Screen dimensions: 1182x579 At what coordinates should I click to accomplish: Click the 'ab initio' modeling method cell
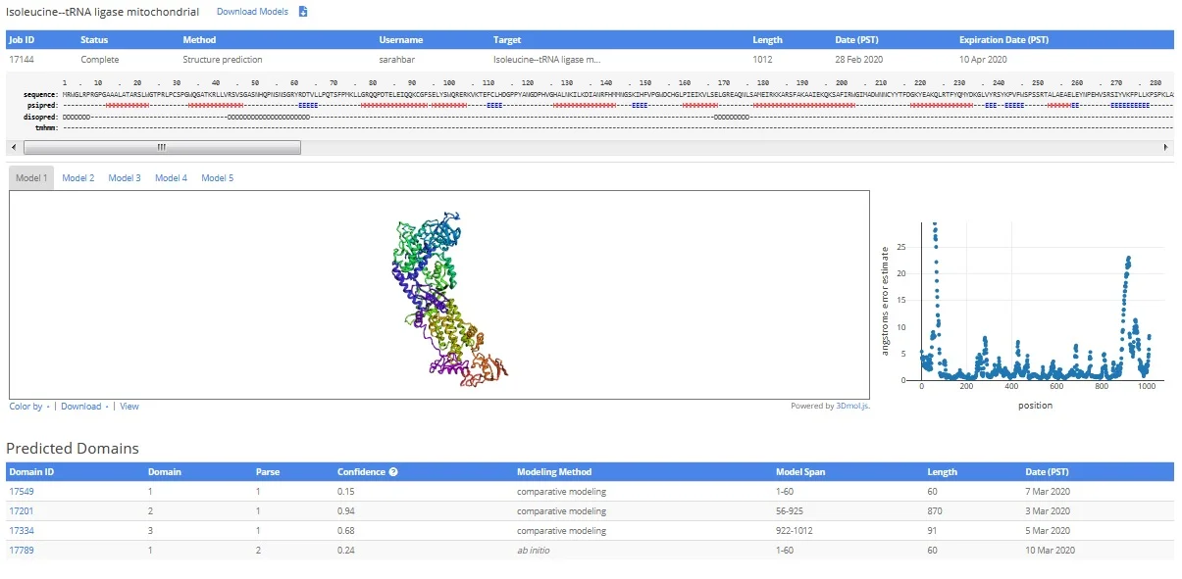(x=535, y=550)
